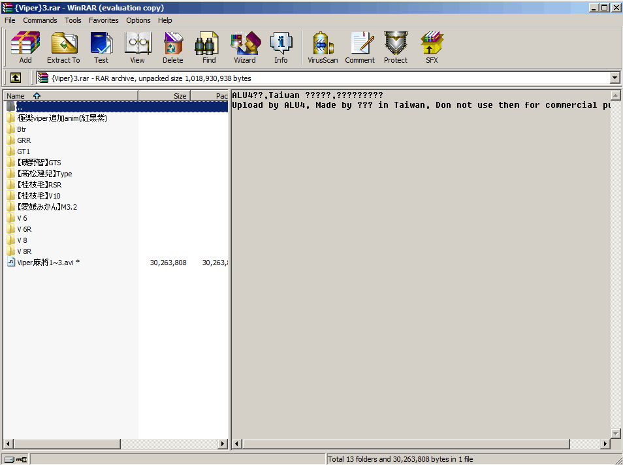623x465 pixels.
Task: Click the 'Upload by ALU4' comment line
Action: (421, 105)
